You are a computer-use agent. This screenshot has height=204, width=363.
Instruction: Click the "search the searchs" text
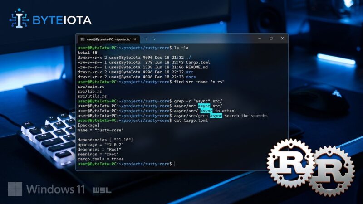click(246, 116)
